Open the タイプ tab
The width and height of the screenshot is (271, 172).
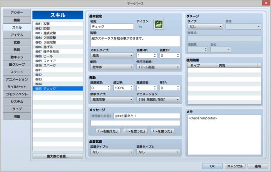[x=17, y=109]
